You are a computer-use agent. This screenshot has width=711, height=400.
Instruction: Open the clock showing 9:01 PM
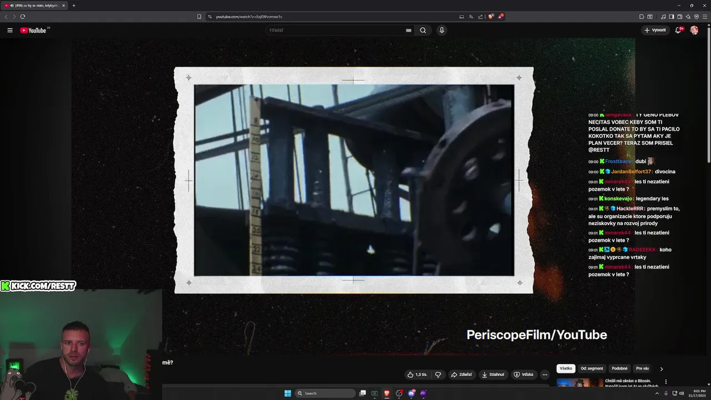tap(697, 393)
